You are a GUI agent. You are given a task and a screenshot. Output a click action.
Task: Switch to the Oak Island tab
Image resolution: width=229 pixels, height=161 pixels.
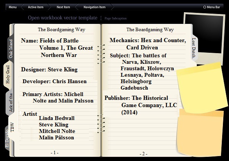[11, 49]
